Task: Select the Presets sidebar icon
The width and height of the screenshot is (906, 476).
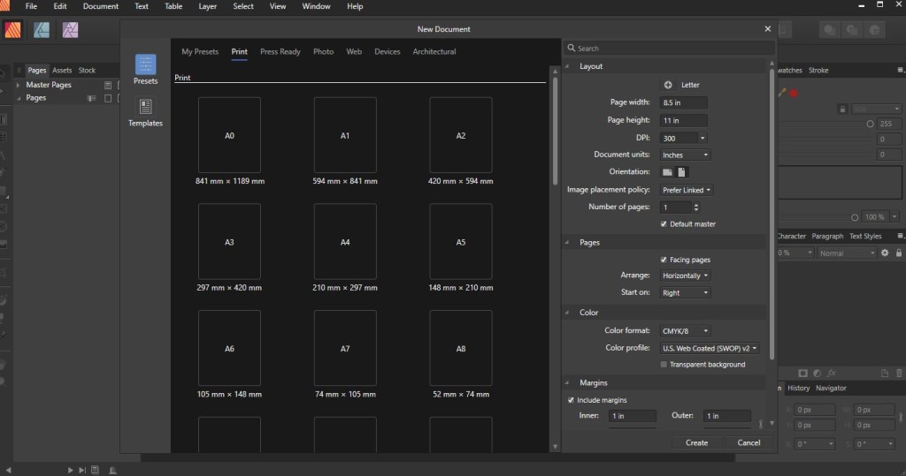Action: 145,65
